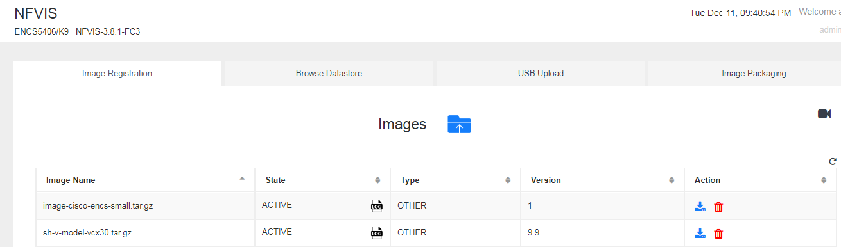Delete sh-v-model-vcx30.tar.gz with the trash icon

[718, 234]
